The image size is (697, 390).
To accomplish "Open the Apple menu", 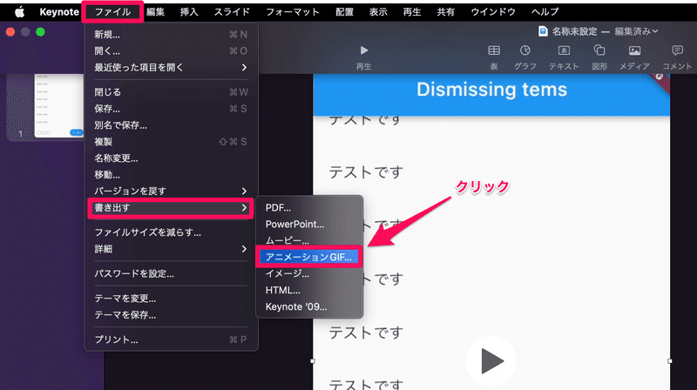I will [19, 12].
